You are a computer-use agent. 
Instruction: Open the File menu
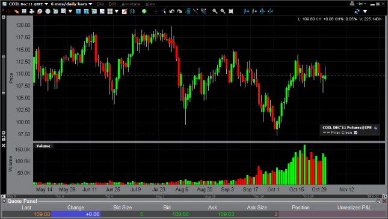click(x=100, y=4)
